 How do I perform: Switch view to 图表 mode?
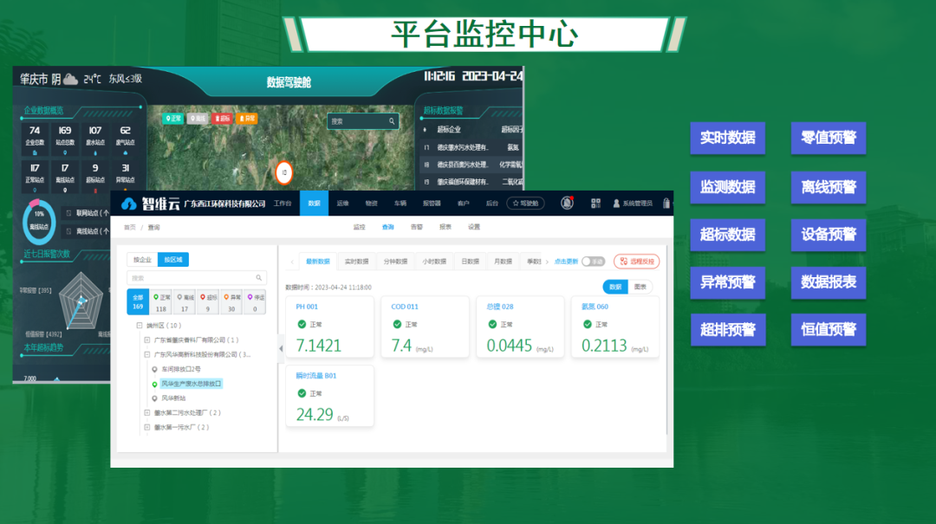[640, 287]
